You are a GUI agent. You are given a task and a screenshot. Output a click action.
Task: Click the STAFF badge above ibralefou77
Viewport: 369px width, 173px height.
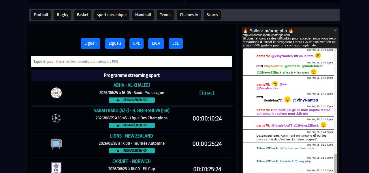coord(259,97)
